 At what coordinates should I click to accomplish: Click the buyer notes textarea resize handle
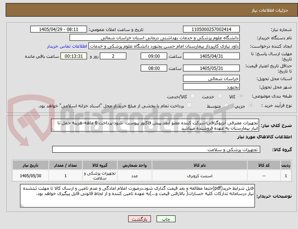point(22,205)
